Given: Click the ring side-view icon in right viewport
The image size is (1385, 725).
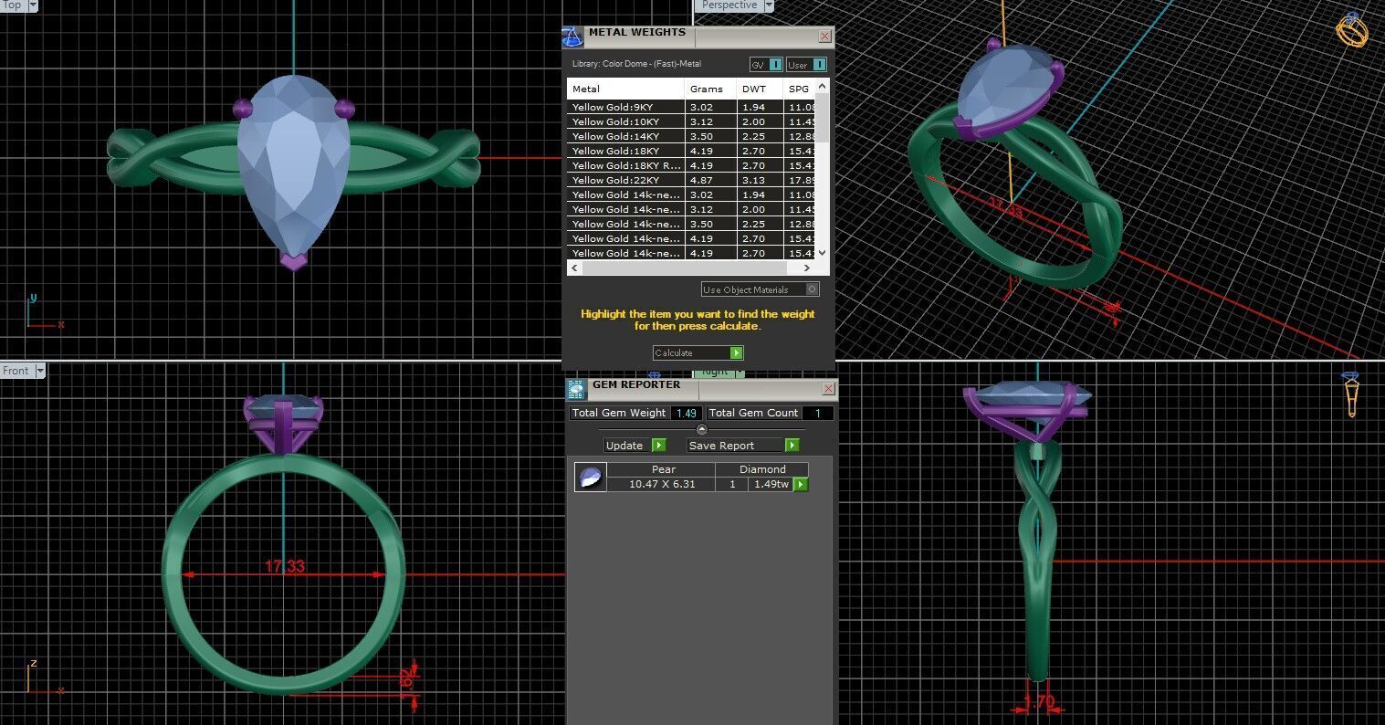Looking at the screenshot, I should [1352, 394].
